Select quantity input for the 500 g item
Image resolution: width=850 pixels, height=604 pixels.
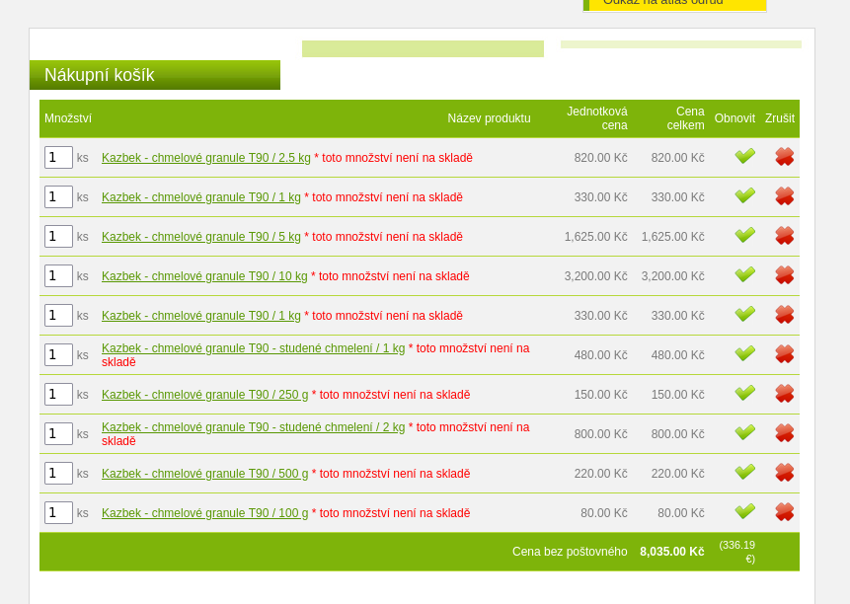pos(58,473)
